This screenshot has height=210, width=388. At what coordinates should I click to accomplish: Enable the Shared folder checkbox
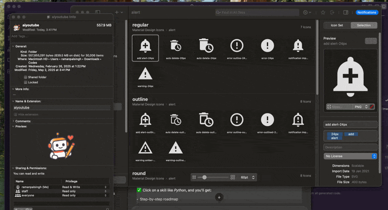(26, 77)
